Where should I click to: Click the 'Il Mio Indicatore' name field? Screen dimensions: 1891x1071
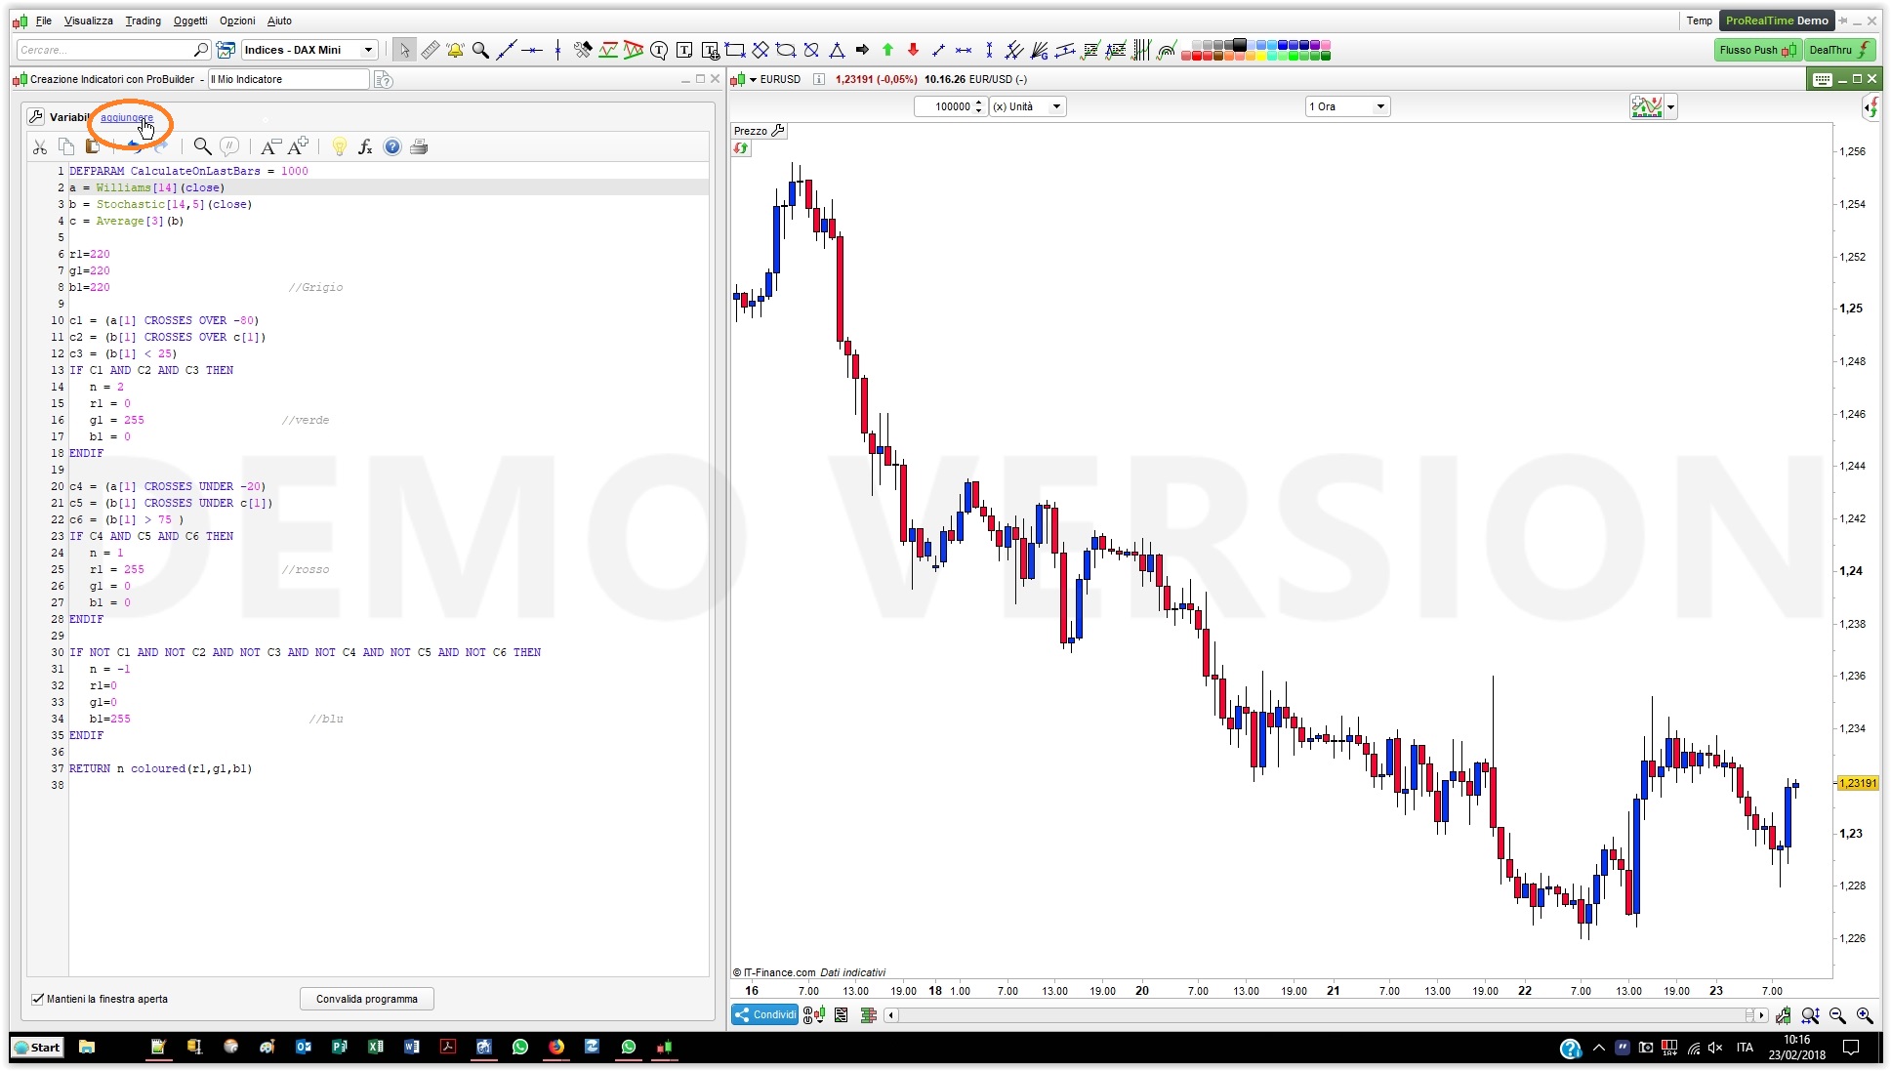(x=288, y=79)
